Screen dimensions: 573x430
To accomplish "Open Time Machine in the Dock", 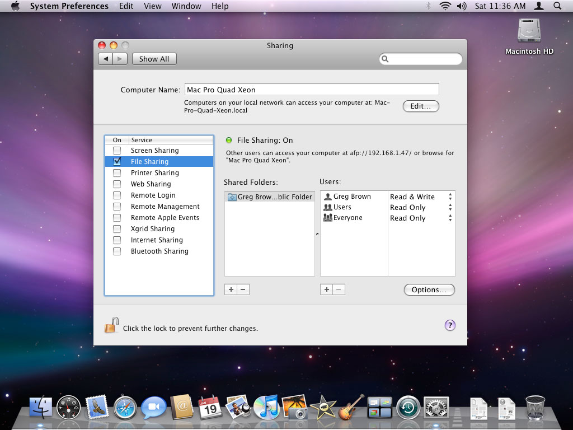I will (x=408, y=407).
